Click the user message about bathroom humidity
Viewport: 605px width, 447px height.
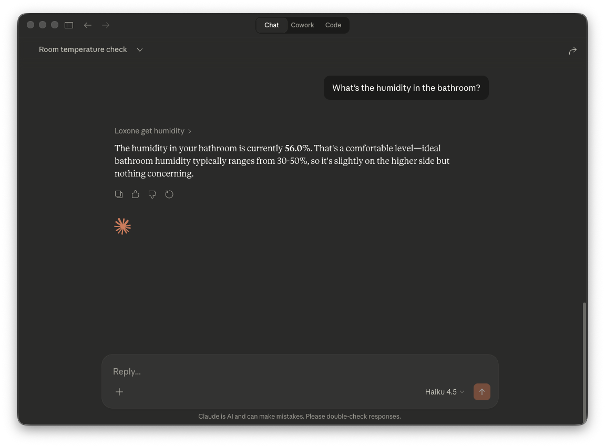pyautogui.click(x=406, y=88)
